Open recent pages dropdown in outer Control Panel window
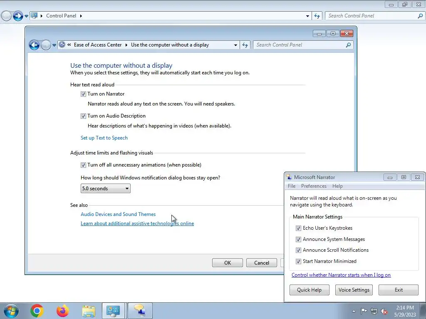This screenshot has width=426, height=319. click(x=26, y=16)
